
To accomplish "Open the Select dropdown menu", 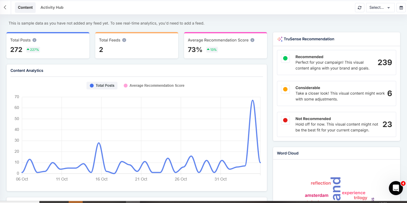I will [380, 8].
